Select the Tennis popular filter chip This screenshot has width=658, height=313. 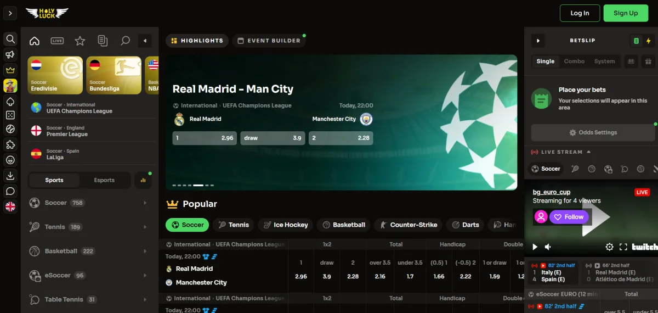[x=234, y=225]
